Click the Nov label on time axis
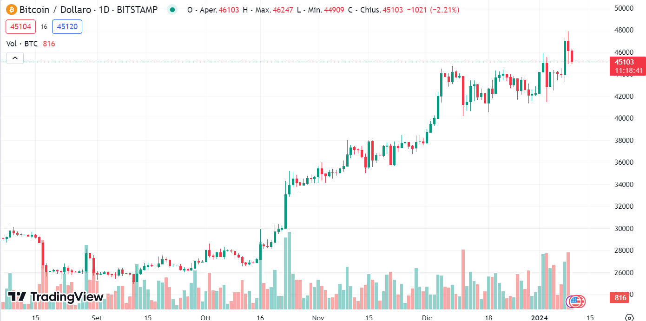 (318, 318)
